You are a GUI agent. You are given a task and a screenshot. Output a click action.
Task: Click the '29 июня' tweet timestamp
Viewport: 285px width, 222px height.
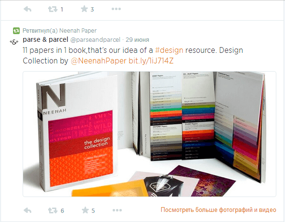(x=137, y=40)
